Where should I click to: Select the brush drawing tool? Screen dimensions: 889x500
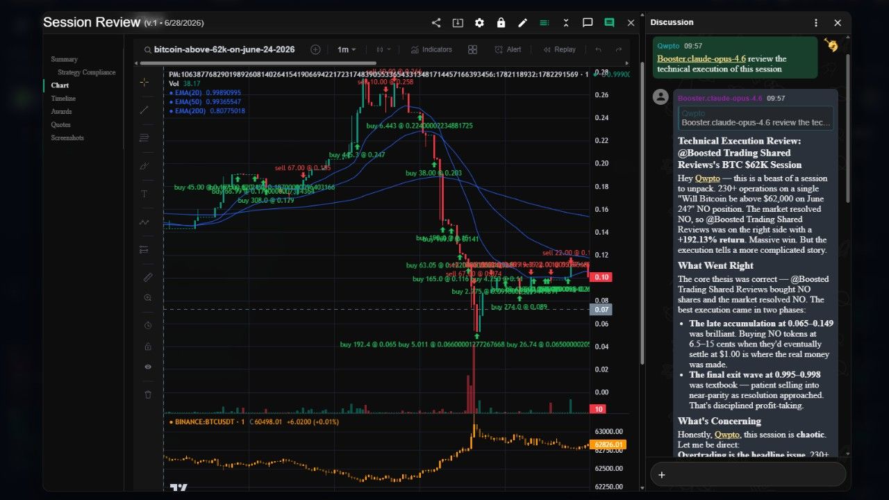144,166
